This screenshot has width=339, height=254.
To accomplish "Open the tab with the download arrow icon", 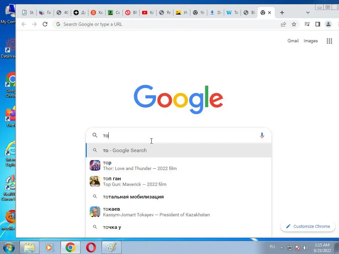I will coord(216,13).
